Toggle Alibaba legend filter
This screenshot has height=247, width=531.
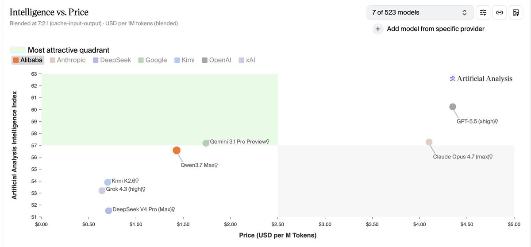27,60
